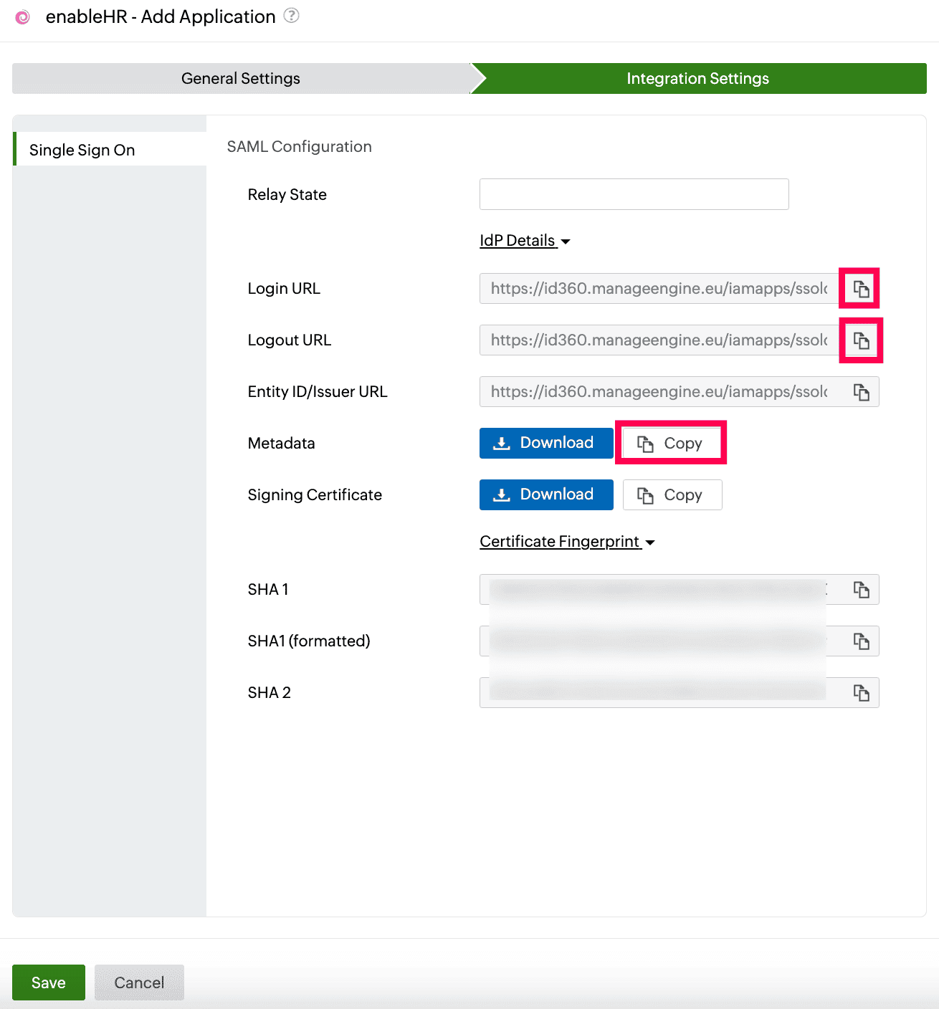Copy the SHA 2 fingerprint
This screenshot has width=939, height=1009.
(861, 693)
